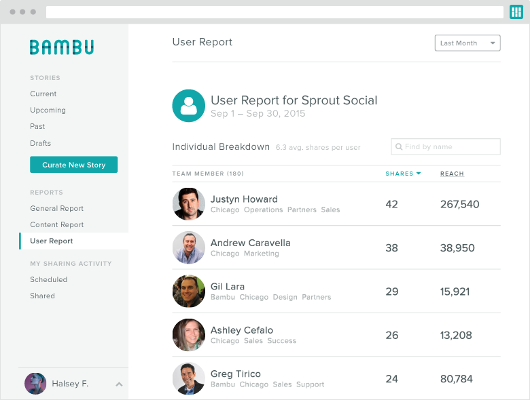The height and width of the screenshot is (400, 530).
Task: Click the Curate New Story button
Action: pos(73,165)
